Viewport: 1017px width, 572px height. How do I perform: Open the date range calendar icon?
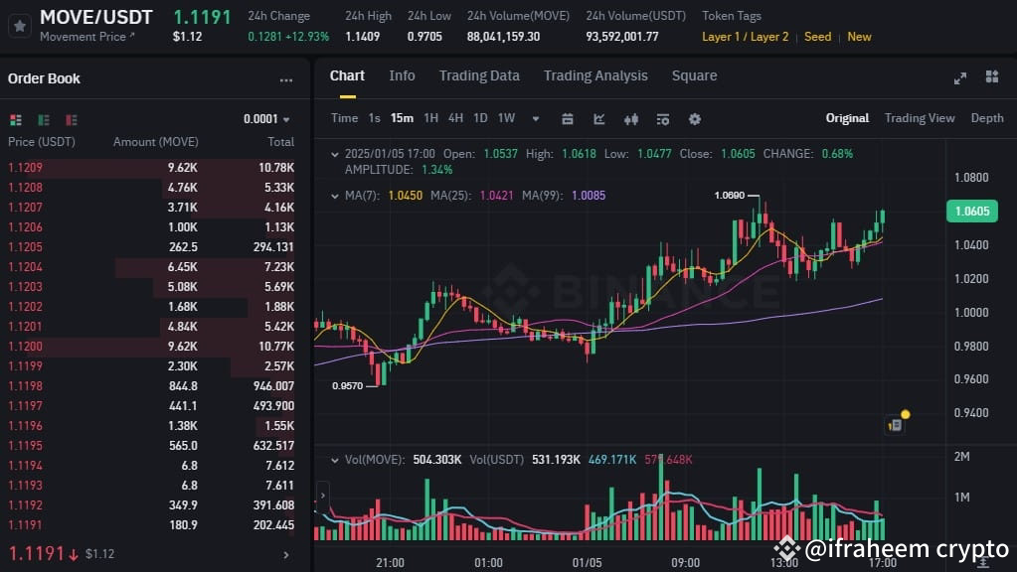click(568, 118)
